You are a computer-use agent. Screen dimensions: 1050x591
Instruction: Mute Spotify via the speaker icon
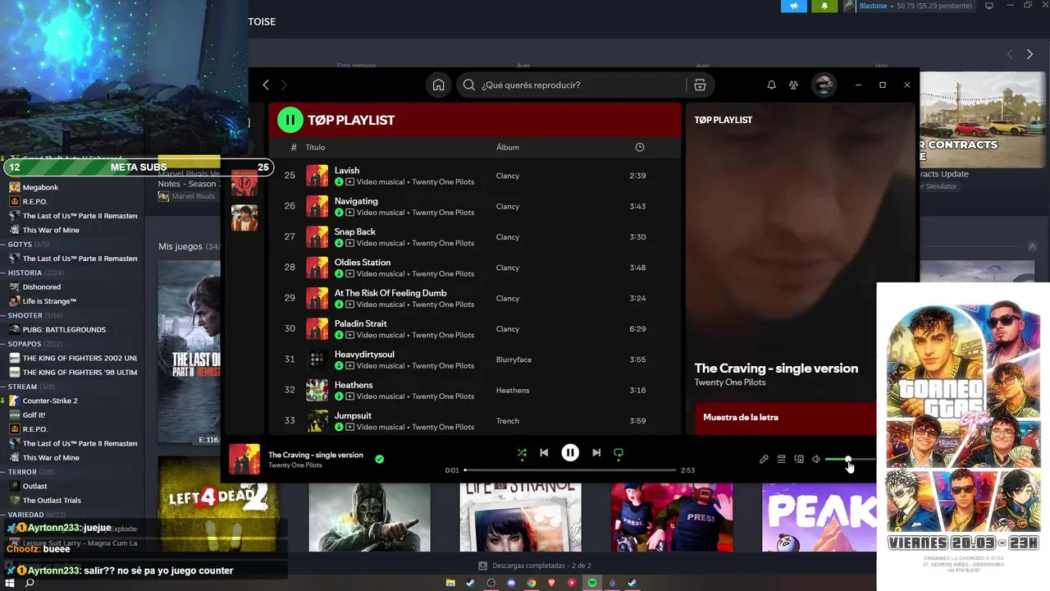click(816, 459)
